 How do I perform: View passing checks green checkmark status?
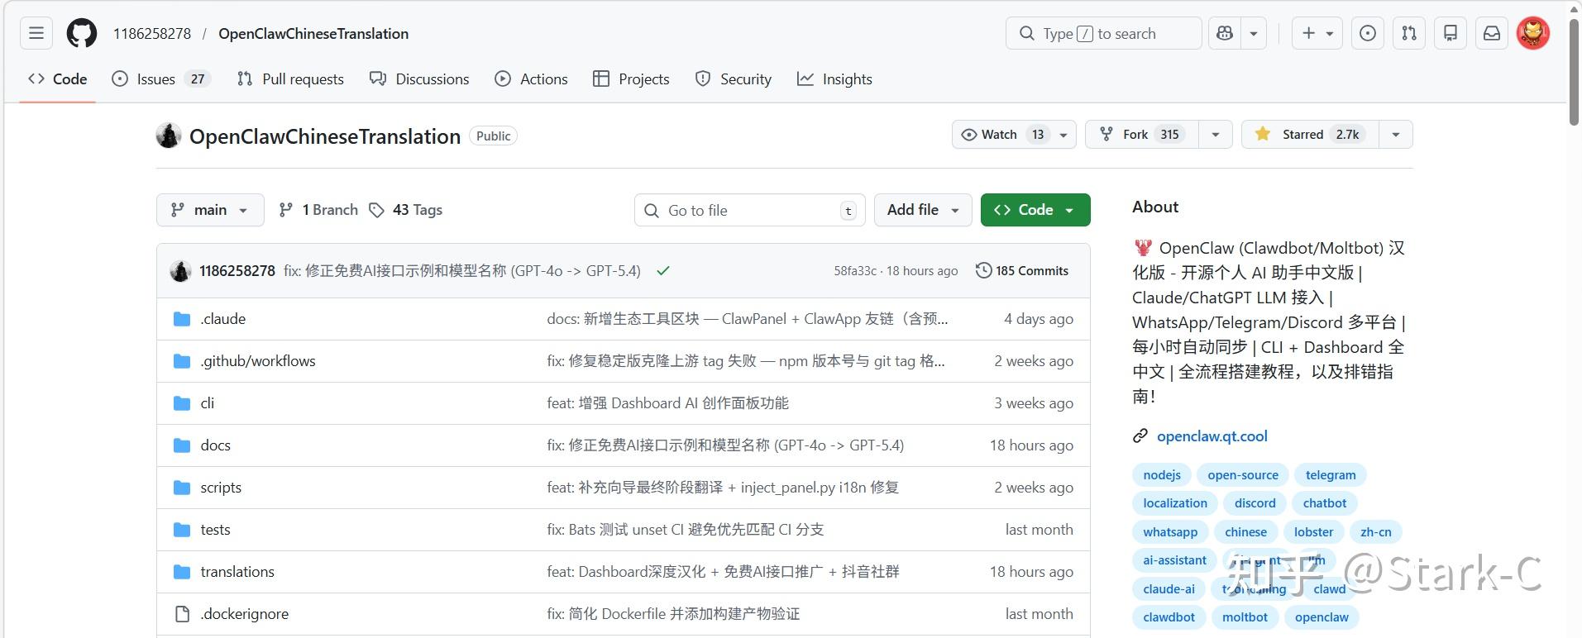[663, 271]
